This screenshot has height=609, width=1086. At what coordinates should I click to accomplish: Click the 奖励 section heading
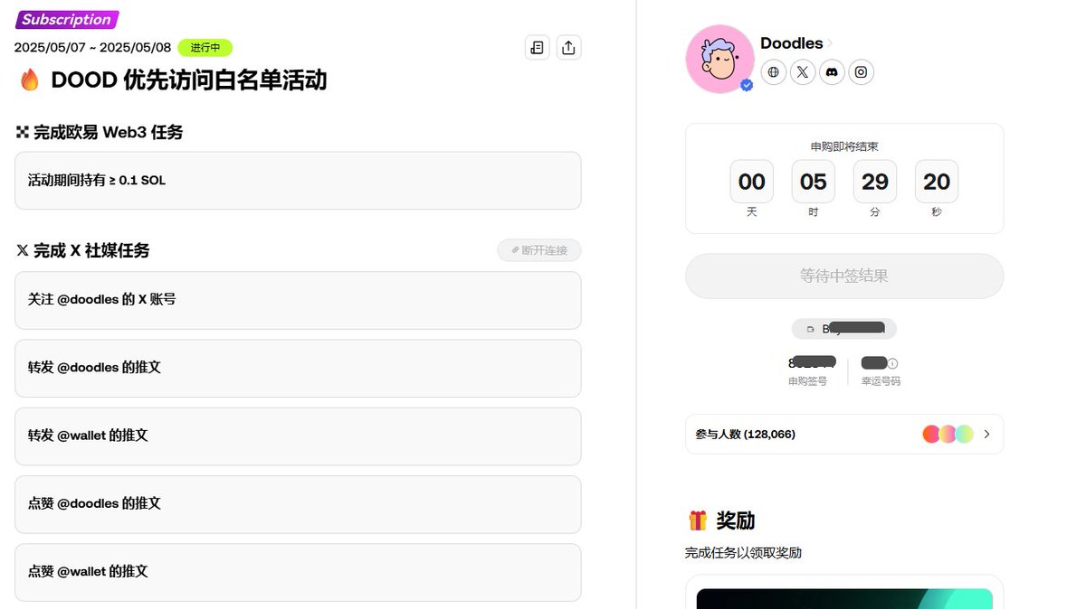tap(735, 520)
